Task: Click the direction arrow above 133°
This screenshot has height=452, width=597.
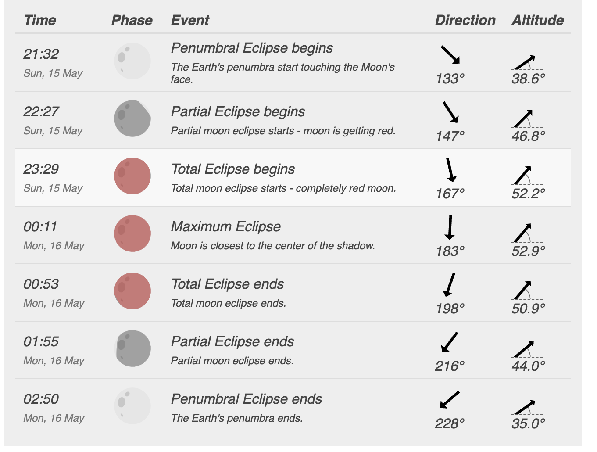Action: pos(450,55)
